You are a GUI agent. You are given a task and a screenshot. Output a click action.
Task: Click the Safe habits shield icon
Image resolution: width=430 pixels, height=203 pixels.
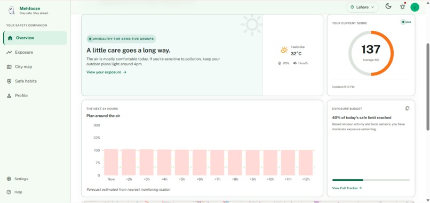[9, 81]
